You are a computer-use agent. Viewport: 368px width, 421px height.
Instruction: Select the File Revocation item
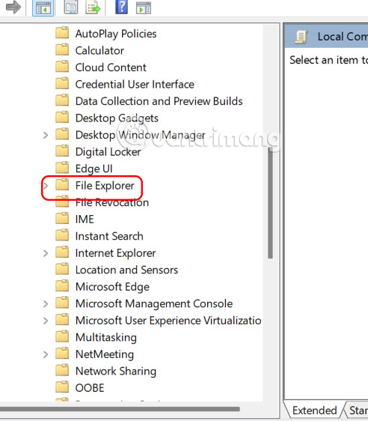(112, 203)
